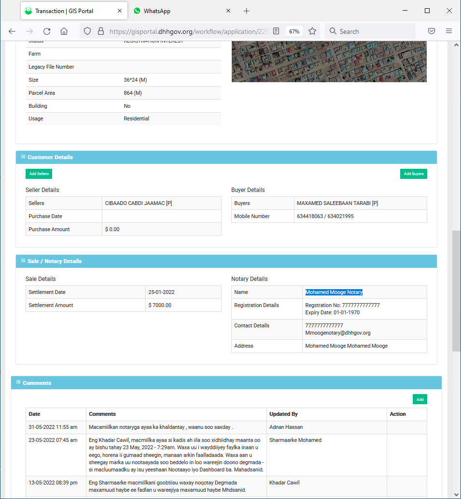This screenshot has width=461, height=499.
Task: Click highlighted Mohamed Mooge Notary name
Action: (334, 292)
